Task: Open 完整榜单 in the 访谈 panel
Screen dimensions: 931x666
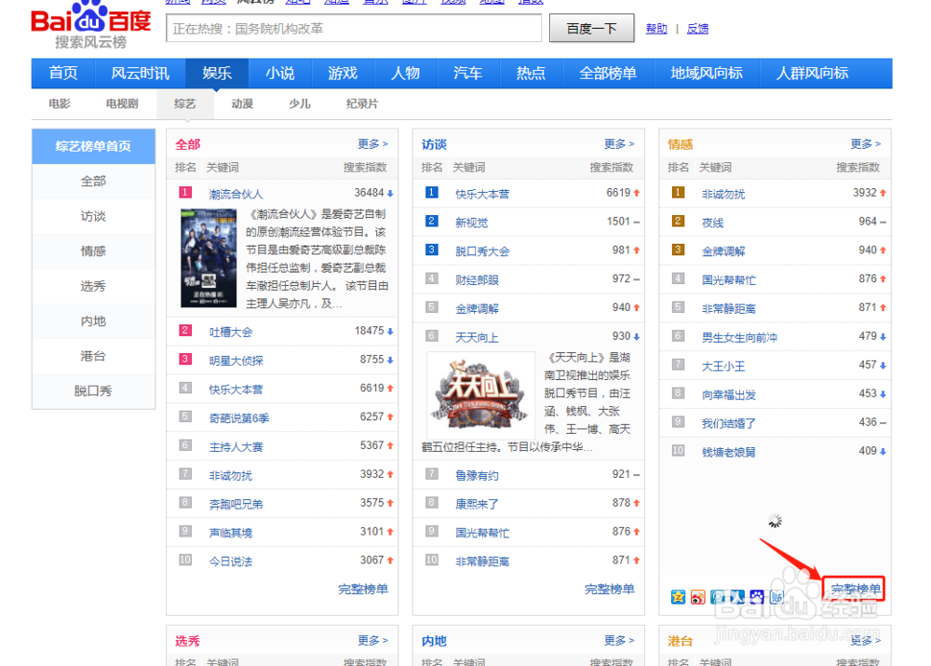Action: (610, 590)
